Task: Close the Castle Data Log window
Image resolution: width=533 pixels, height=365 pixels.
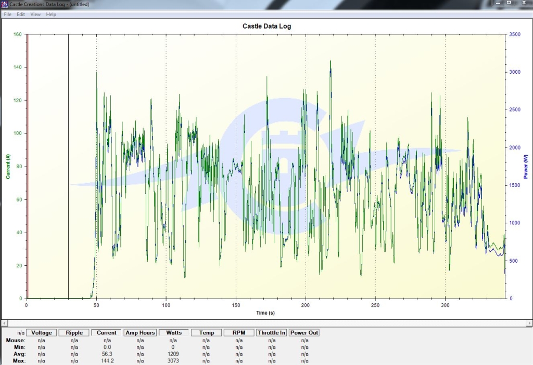Action: click(x=524, y=3)
